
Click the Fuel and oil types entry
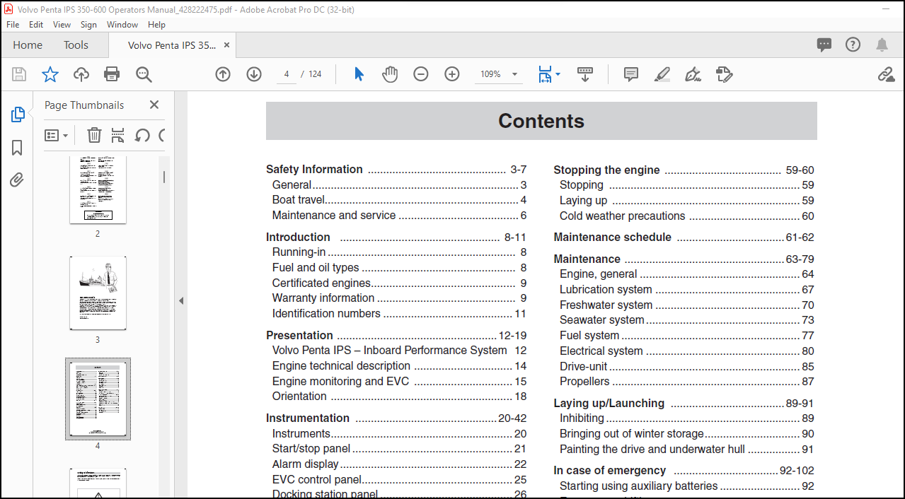pos(399,267)
